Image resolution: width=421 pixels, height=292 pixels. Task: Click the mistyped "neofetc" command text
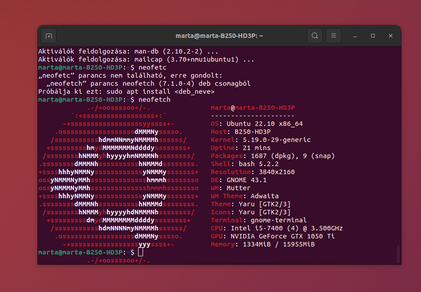tap(152, 67)
